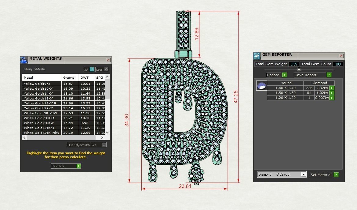Click the 34.30 dimension label
The width and height of the screenshot is (357, 210).
(127, 120)
